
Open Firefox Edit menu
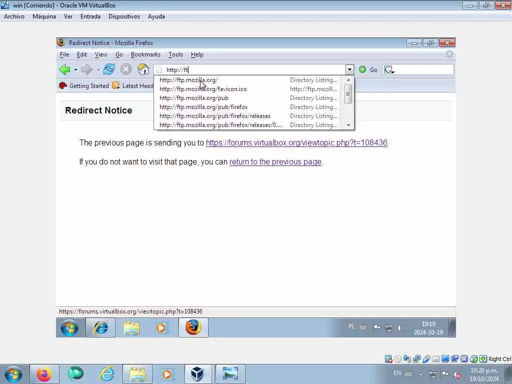(81, 54)
